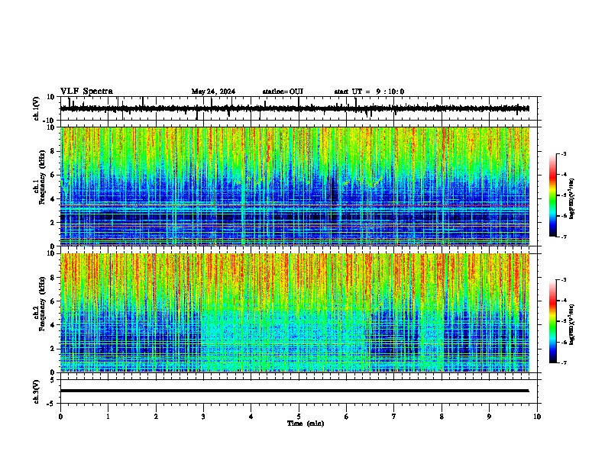Click the upper colorbar log(PSD) unit label
Screen dimensions: 605x467
pos(572,199)
